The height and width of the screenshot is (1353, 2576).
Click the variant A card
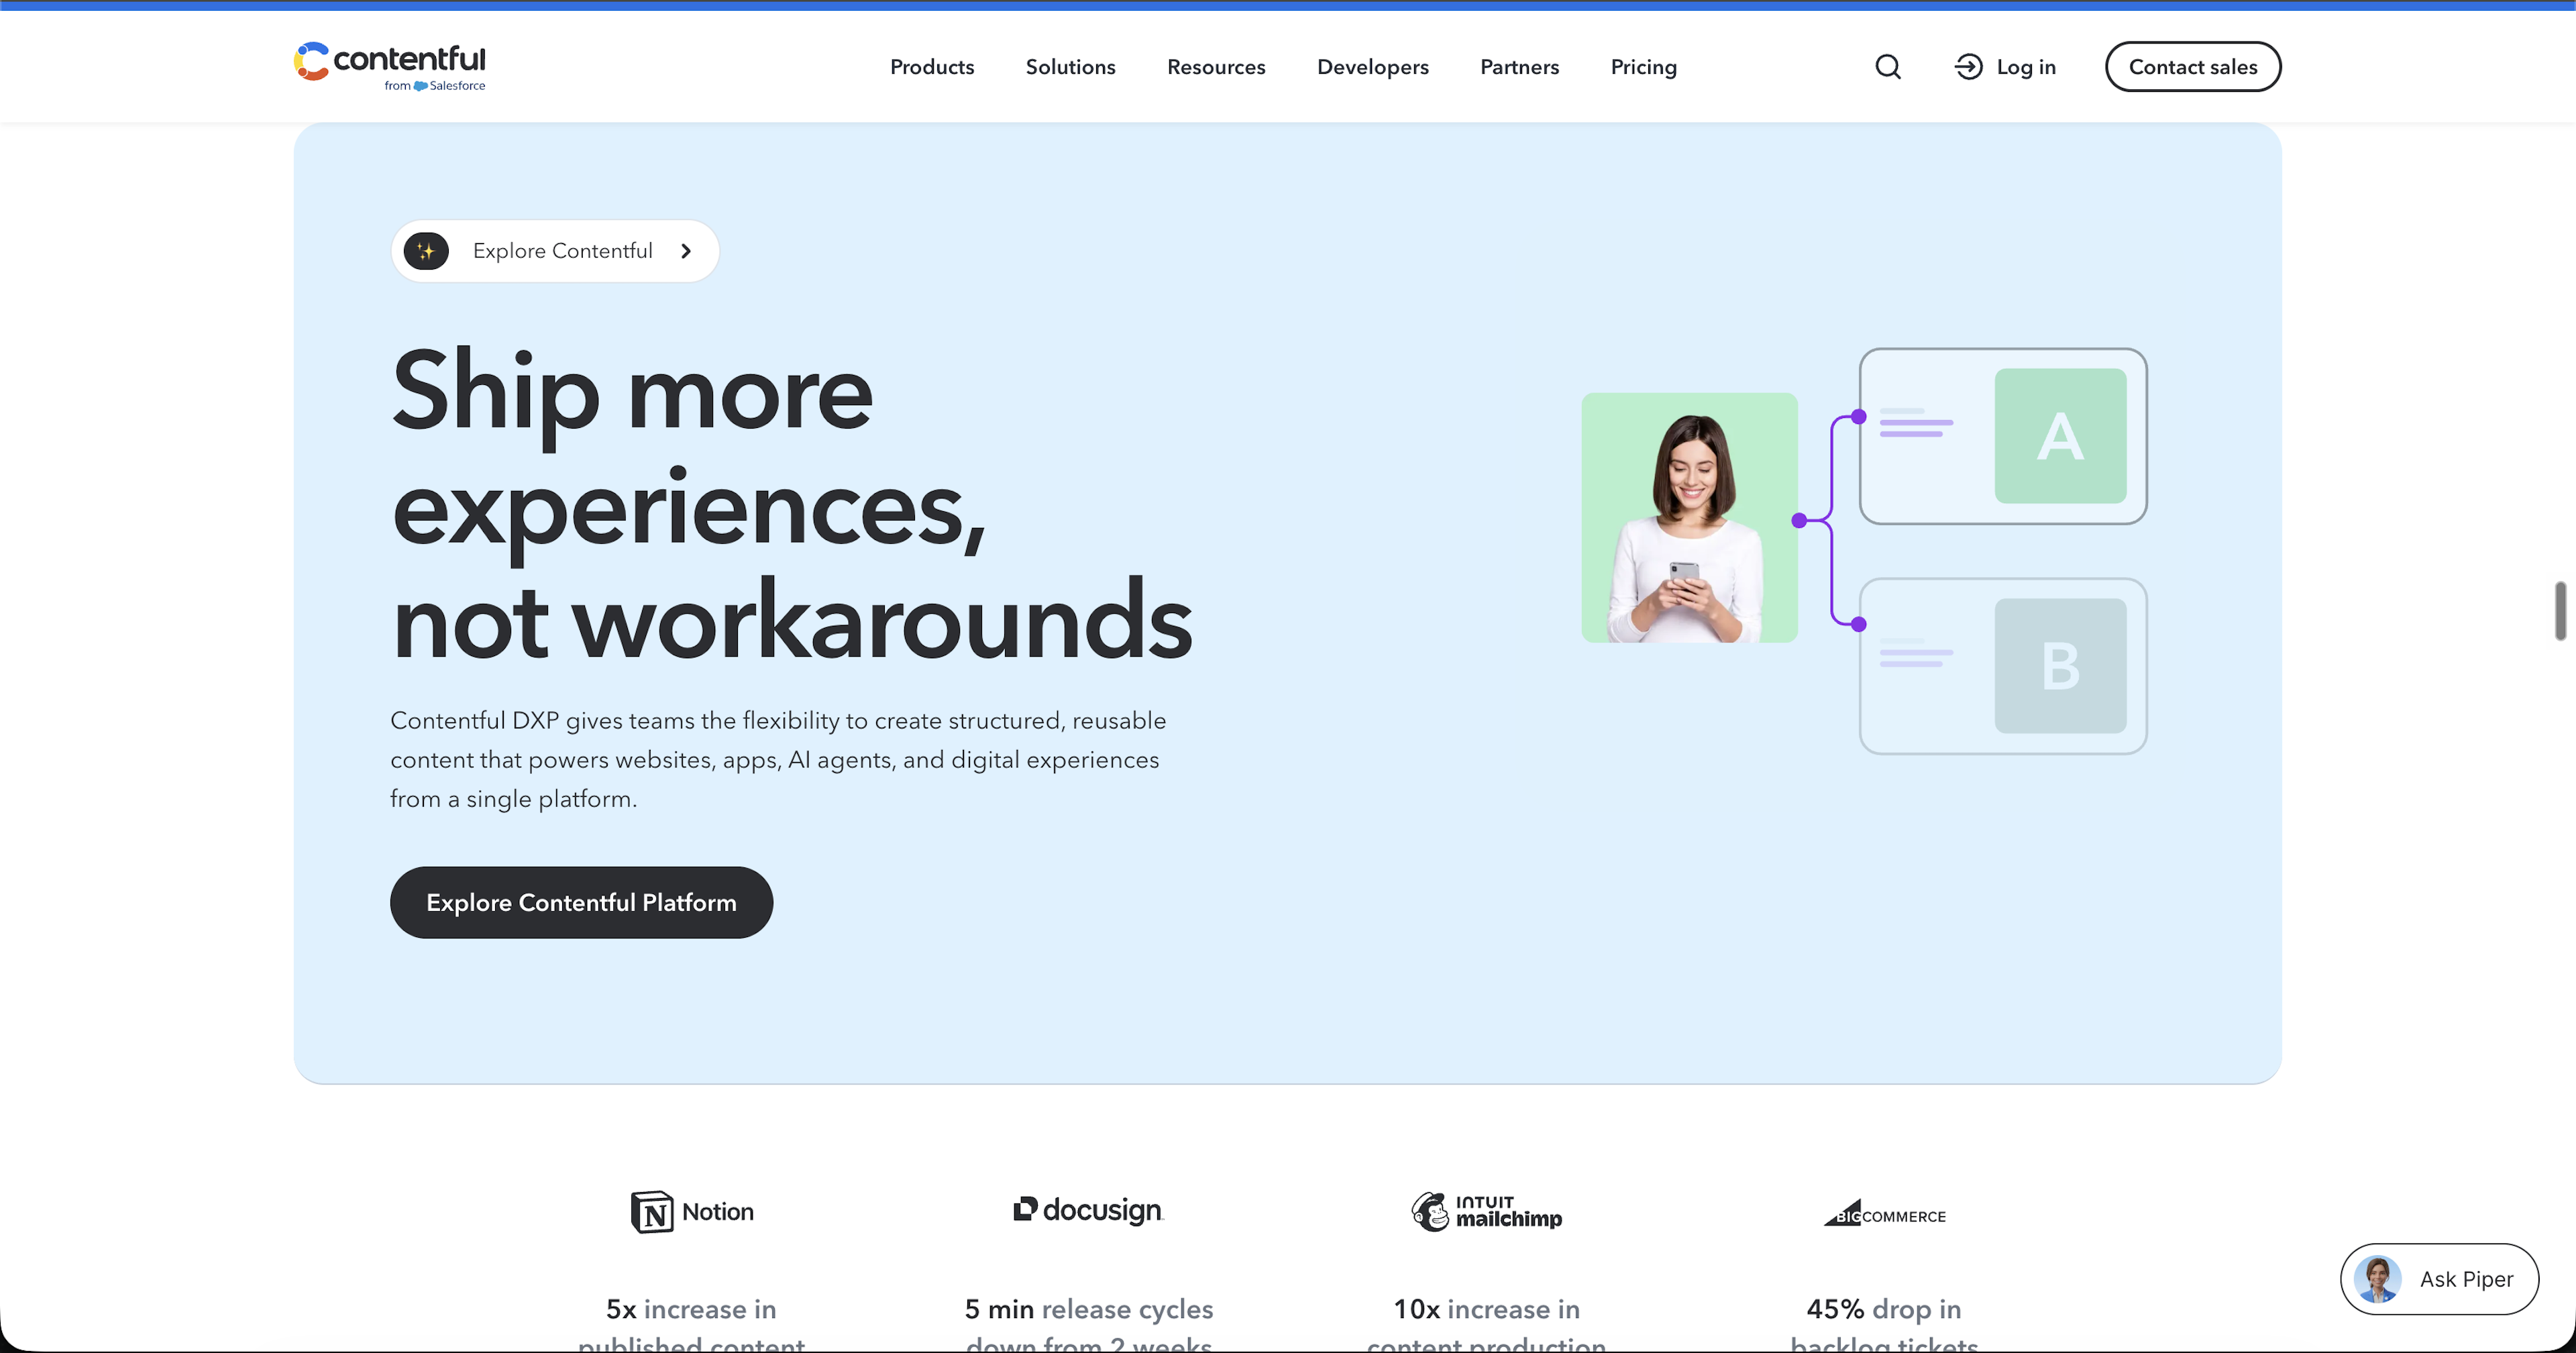point(2003,436)
